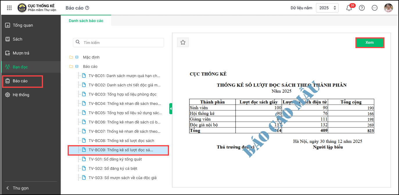Click the green Xem button
The width and height of the screenshot is (399, 195).
(369, 43)
